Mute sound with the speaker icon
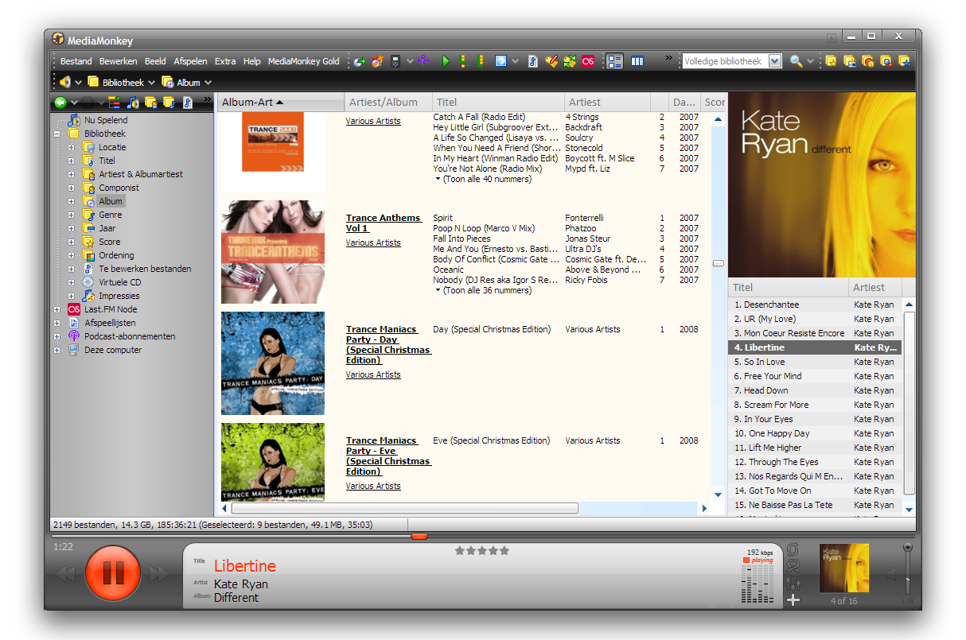This screenshot has width=966, height=640. click(x=892, y=574)
